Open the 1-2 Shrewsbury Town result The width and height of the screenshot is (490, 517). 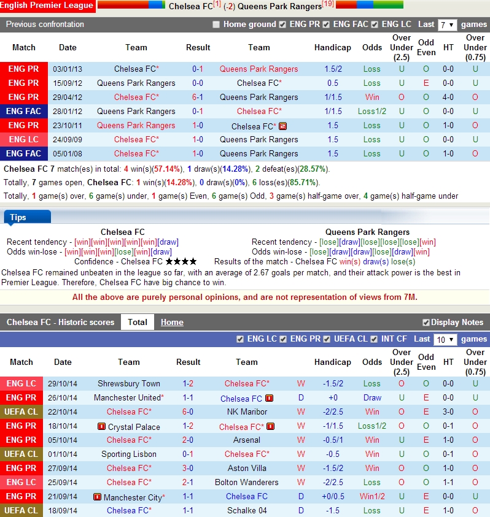click(188, 383)
